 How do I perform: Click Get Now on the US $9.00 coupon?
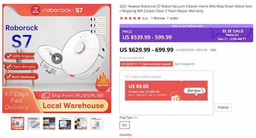194,90
